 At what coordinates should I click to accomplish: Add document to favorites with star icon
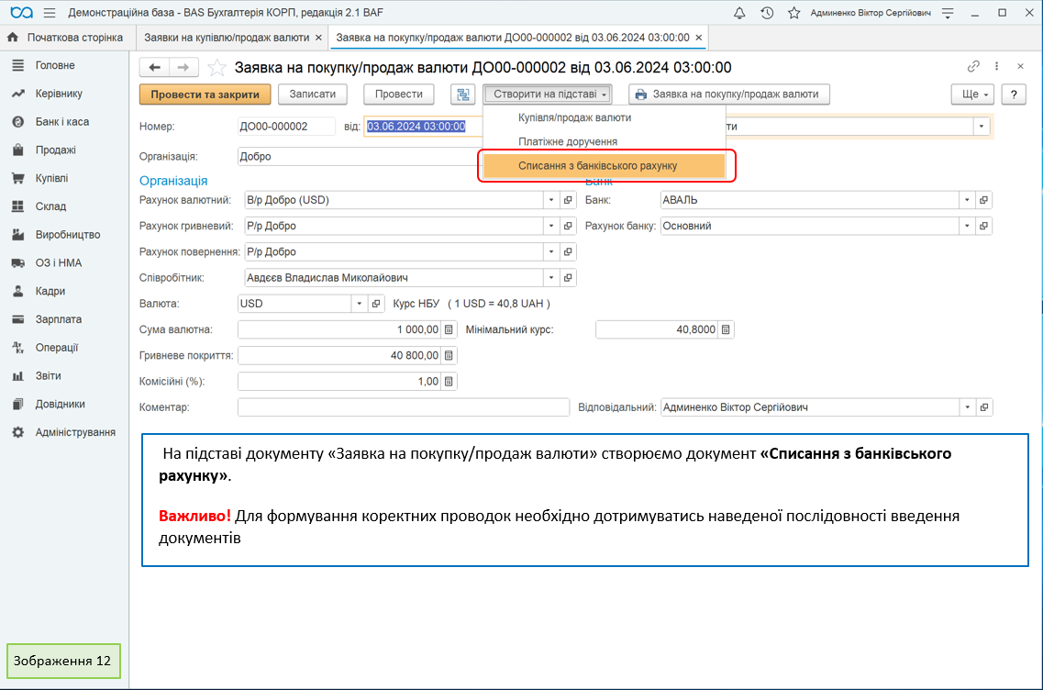click(216, 67)
